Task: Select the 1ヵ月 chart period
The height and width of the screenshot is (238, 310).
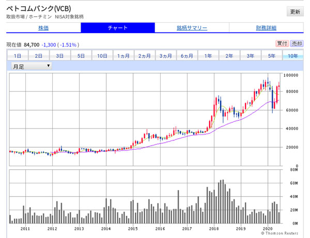Action: coord(123,56)
